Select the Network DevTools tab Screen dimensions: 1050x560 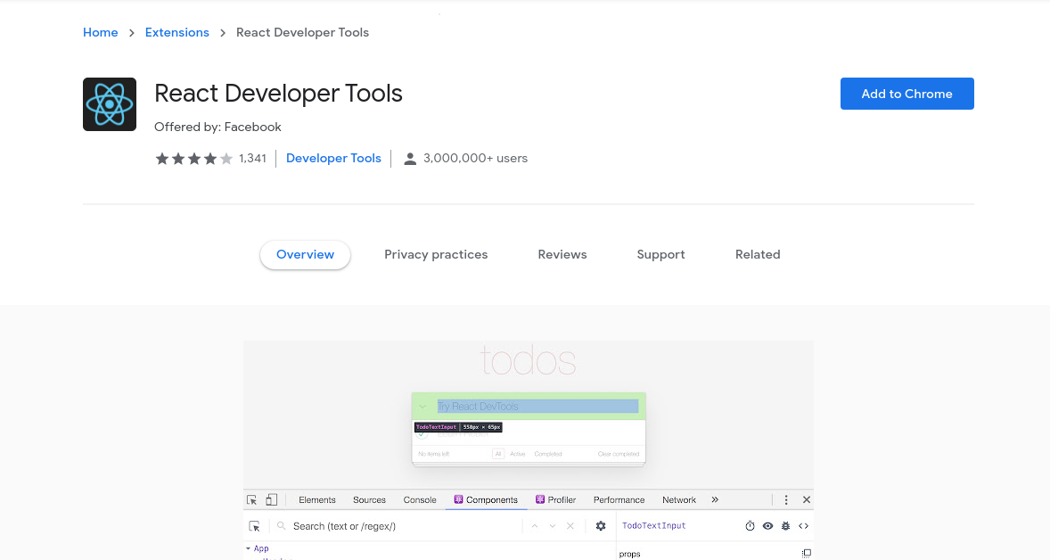(679, 499)
